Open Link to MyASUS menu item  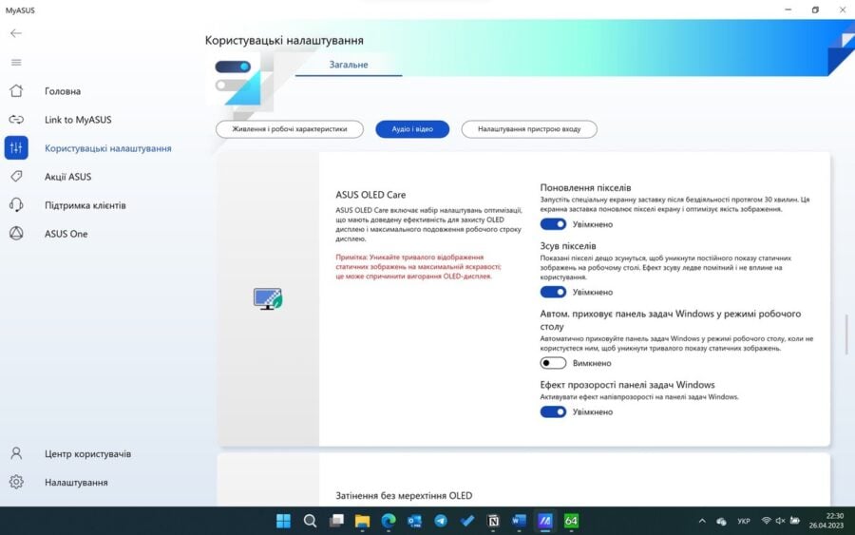tap(78, 120)
